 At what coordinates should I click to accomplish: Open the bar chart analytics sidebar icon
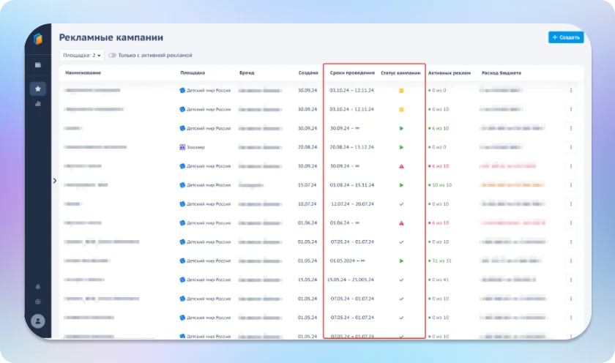click(x=38, y=104)
